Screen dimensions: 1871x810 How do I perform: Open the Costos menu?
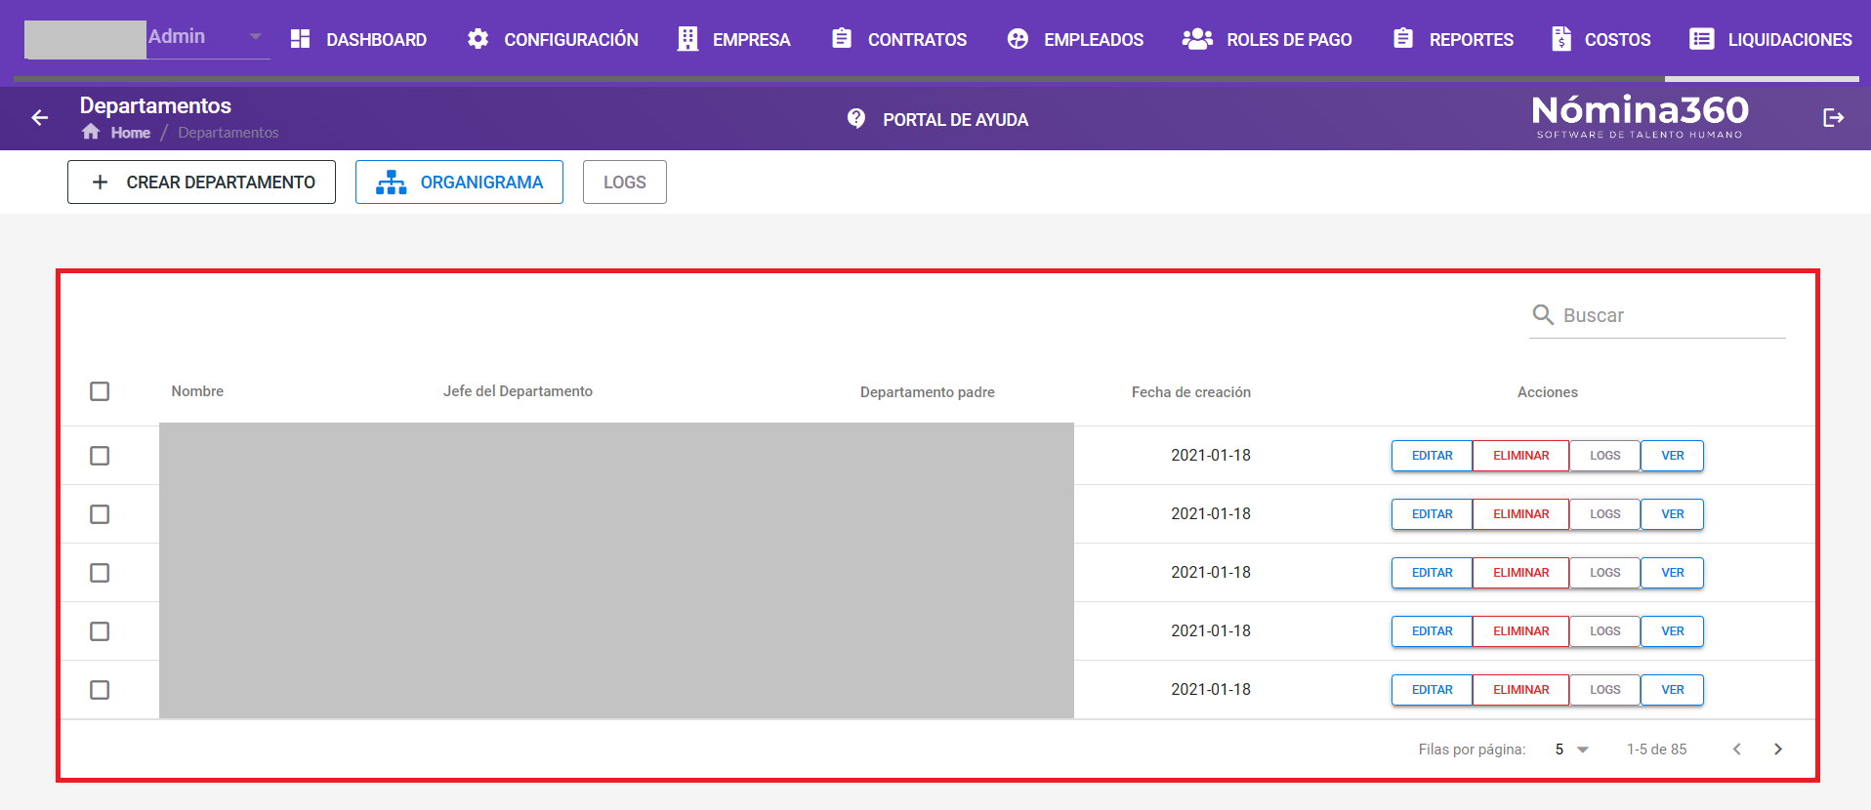click(x=1601, y=39)
